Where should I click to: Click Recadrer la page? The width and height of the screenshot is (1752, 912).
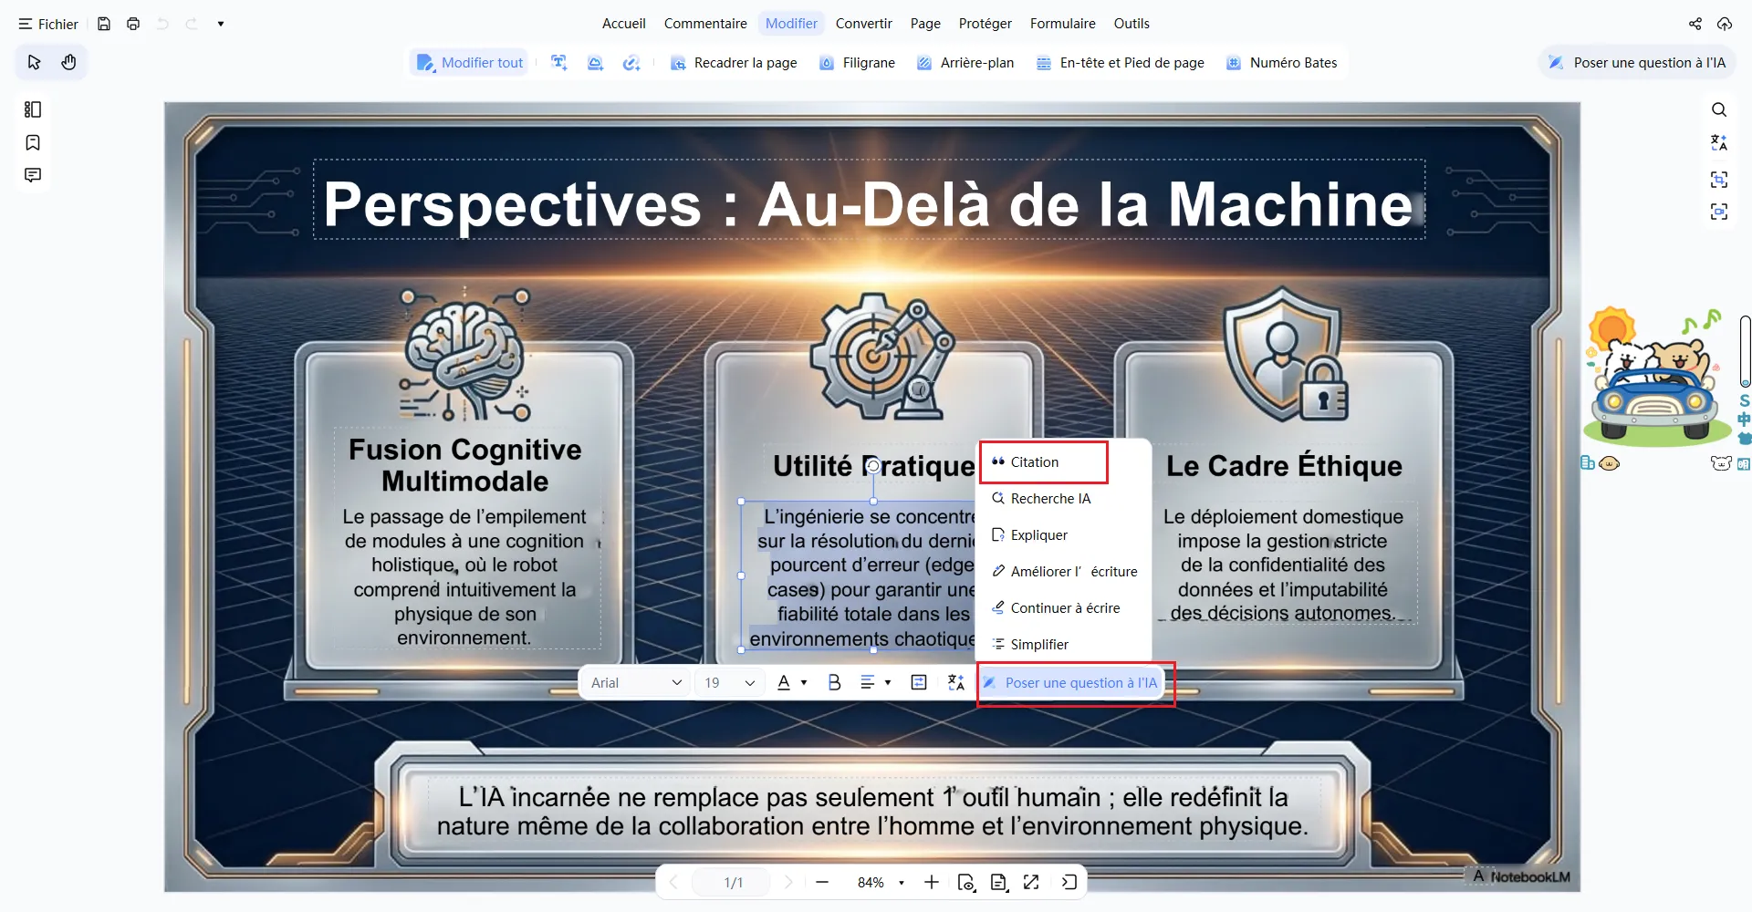[x=734, y=63]
